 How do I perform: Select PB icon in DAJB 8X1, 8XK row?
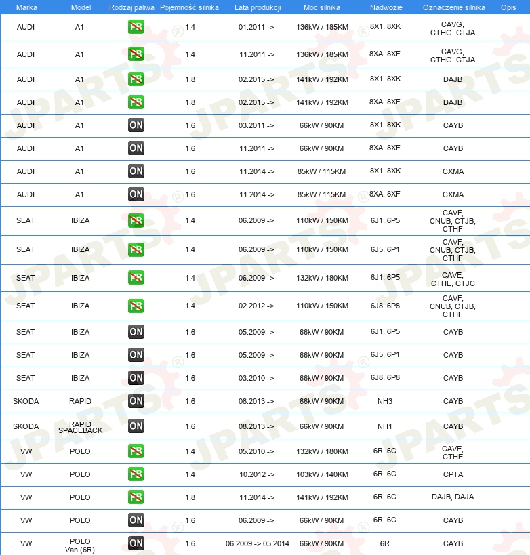136,79
